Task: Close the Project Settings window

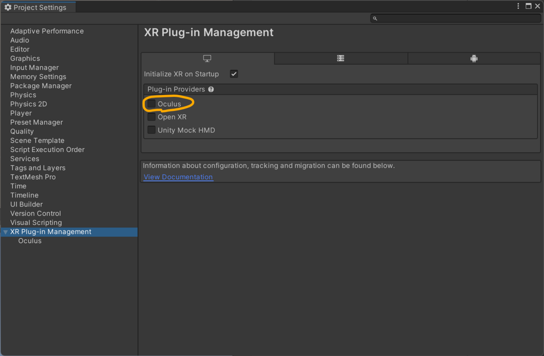Action: click(538, 6)
